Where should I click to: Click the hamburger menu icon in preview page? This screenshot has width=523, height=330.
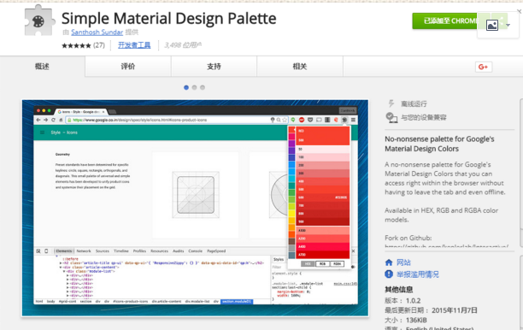coord(43,133)
